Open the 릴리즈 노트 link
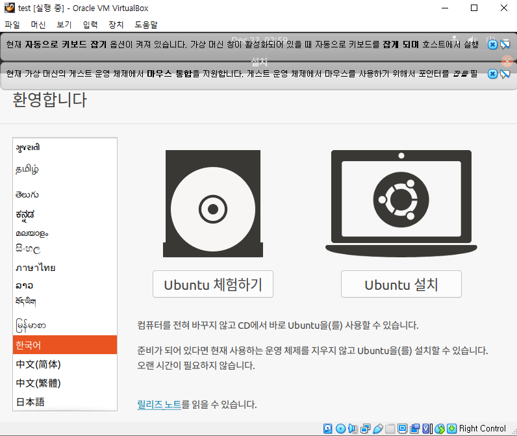 pyautogui.click(x=159, y=404)
